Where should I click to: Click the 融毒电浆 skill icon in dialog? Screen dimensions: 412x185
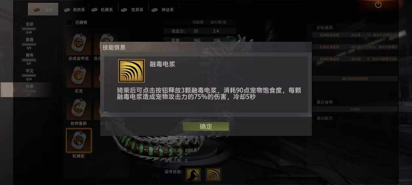(131, 71)
